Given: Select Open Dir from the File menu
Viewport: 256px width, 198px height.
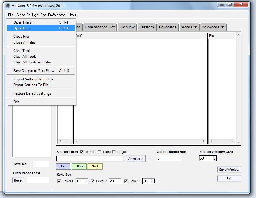Looking at the screenshot, I should tap(22, 28).
